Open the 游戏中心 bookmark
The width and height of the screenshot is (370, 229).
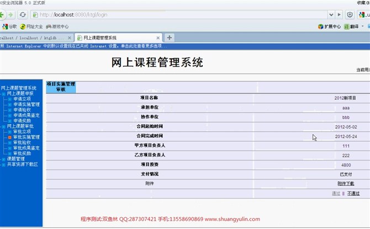[57, 26]
